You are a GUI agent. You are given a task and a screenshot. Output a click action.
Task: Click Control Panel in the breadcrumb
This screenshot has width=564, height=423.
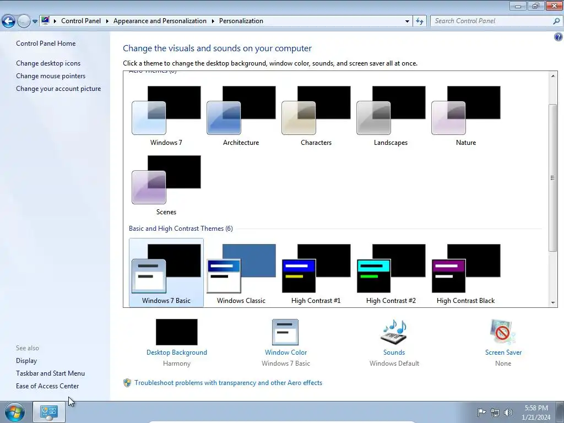point(81,21)
